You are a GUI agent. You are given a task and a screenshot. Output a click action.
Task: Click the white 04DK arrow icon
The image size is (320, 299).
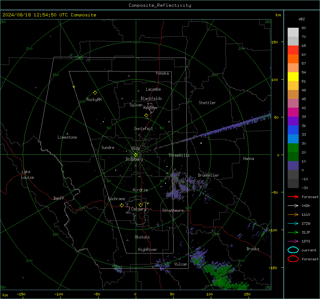point(293,206)
